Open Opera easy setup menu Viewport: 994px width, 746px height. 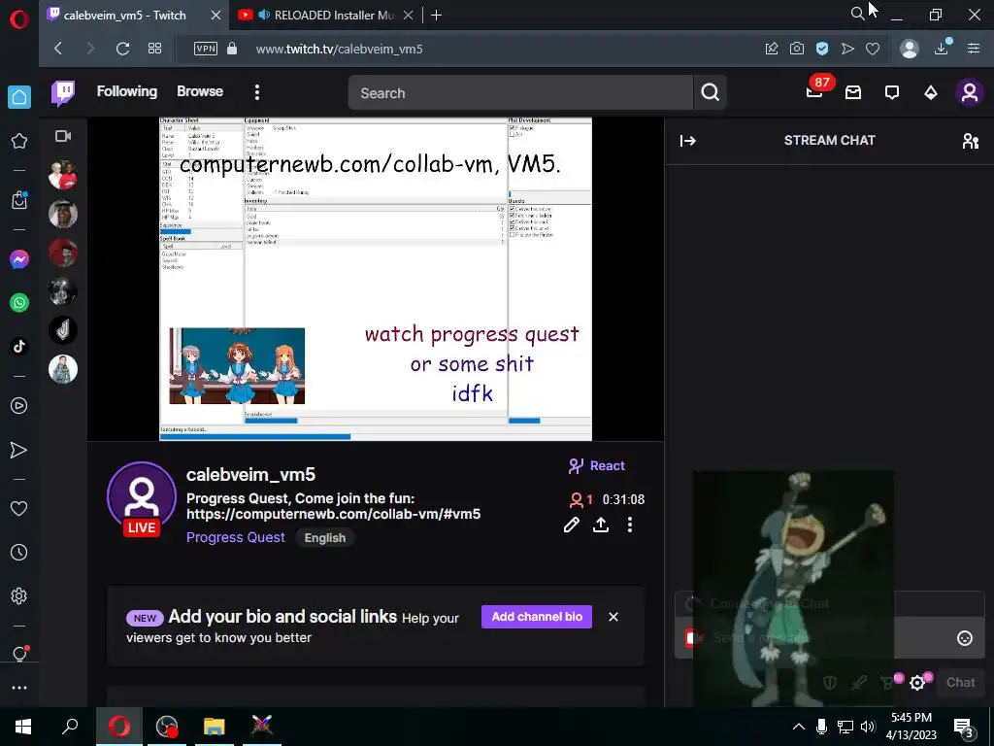coord(974,49)
